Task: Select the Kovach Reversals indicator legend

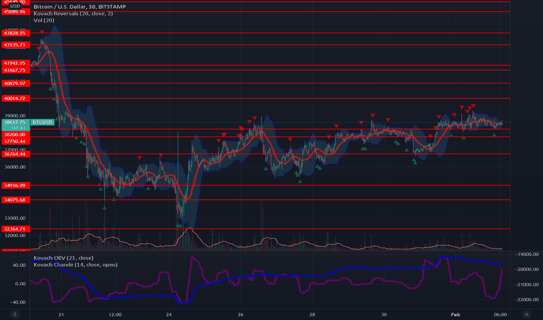Action: point(73,13)
